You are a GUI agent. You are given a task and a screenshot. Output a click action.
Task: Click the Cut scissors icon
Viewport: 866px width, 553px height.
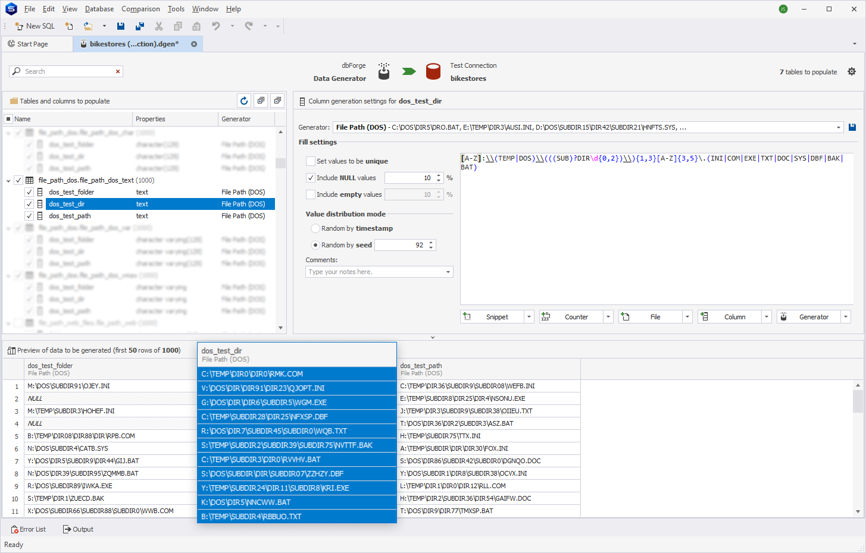159,26
